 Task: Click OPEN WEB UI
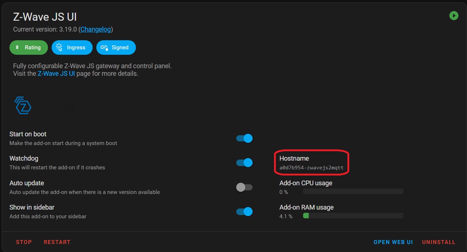[x=393, y=242]
